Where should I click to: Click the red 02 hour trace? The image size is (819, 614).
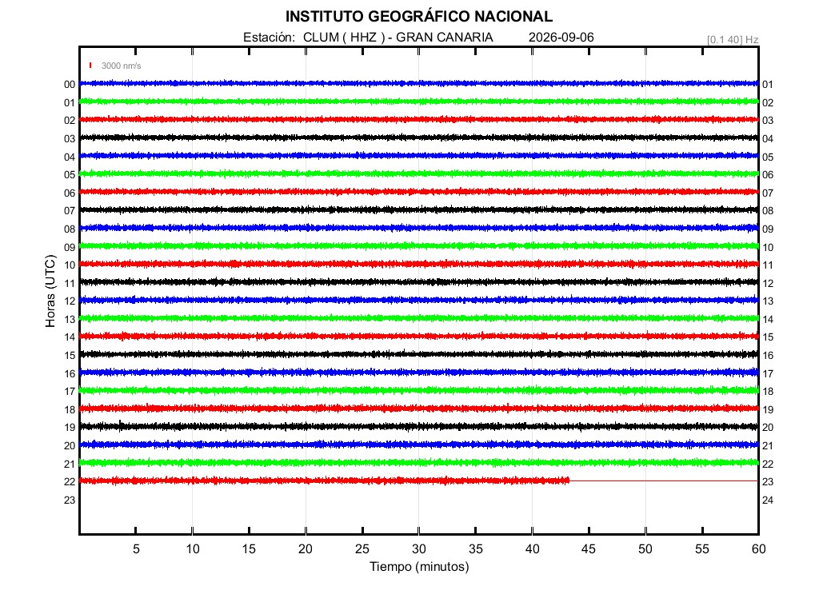pos(419,120)
